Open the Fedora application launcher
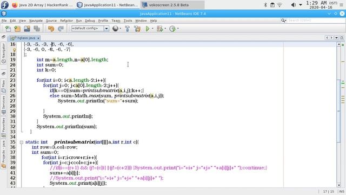Image resolution: width=346 pixels, height=195 pixels. coord(5,5)
